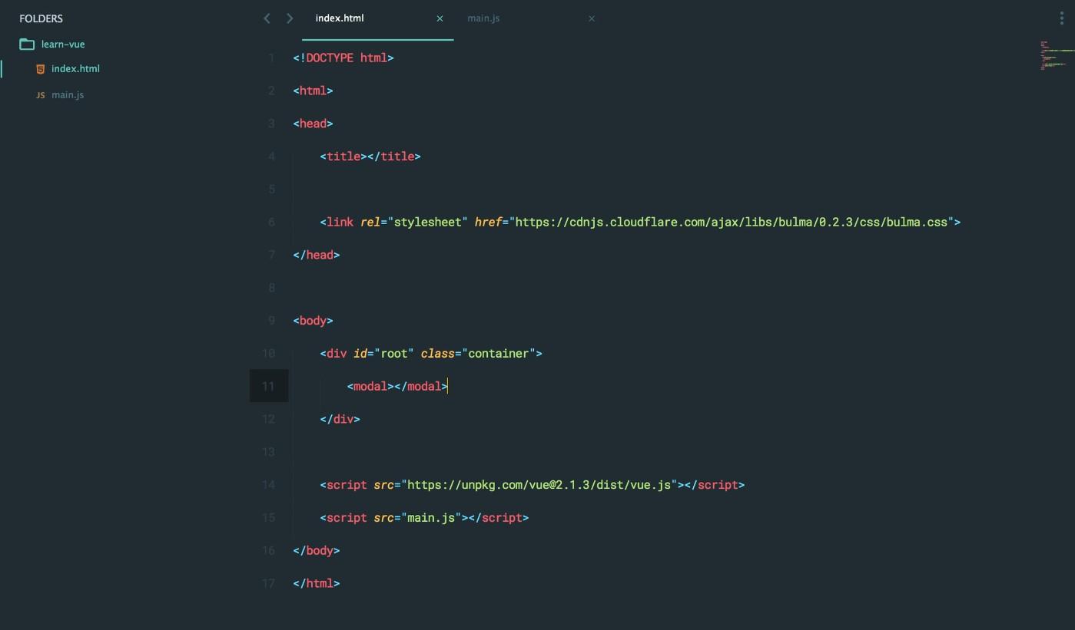The width and height of the screenshot is (1075, 630).
Task: Click the JS icon beside main.js
Action: 41,95
